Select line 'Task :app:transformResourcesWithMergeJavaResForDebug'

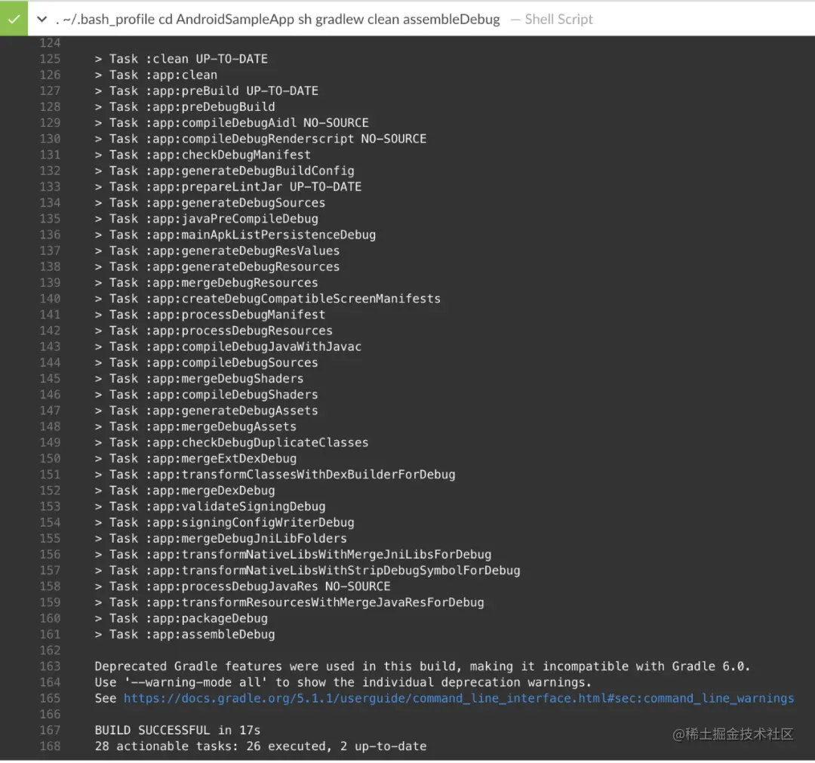pos(290,602)
